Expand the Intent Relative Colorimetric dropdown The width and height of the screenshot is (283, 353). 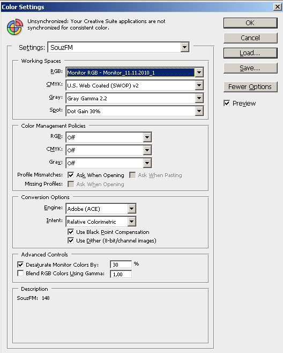pyautogui.click(x=101, y=222)
